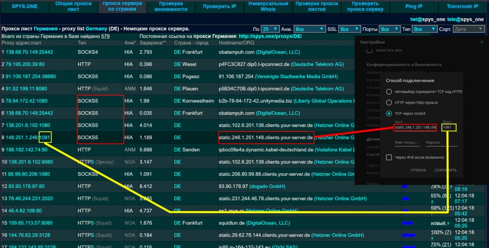Select Автовыбор connection method radio button

(x=389, y=92)
